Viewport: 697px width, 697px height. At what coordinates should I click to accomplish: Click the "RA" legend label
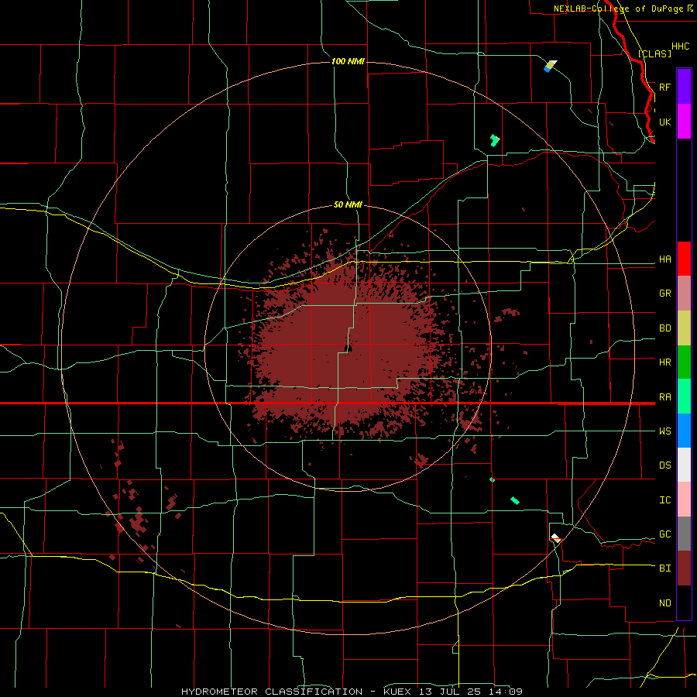tap(664, 397)
